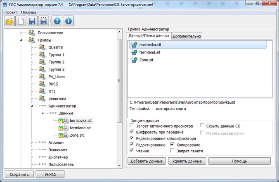
Task: Click the open folder toolbar icon
Action: coord(9,20)
